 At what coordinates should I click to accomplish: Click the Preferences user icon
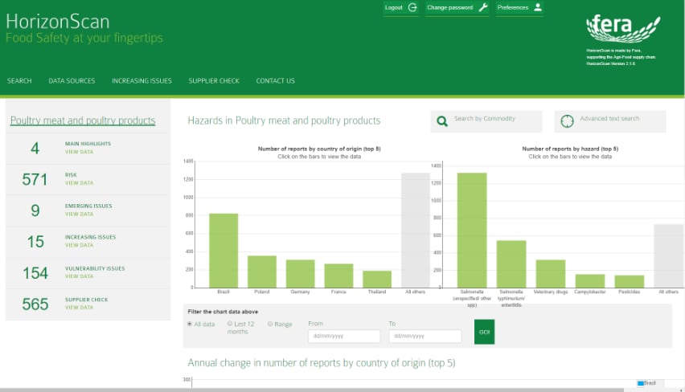click(x=538, y=7)
